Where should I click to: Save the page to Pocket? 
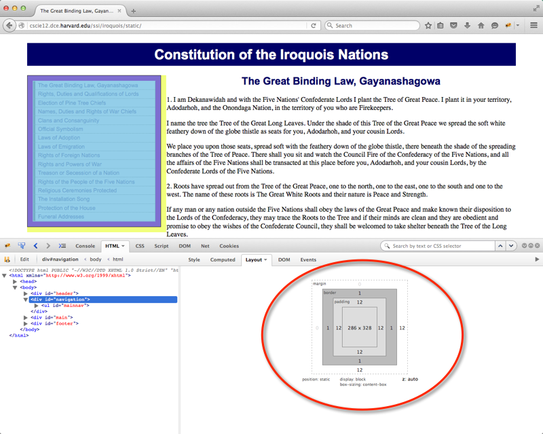[x=453, y=25]
